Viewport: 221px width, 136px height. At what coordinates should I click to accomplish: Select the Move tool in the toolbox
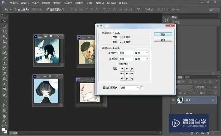click(4, 21)
